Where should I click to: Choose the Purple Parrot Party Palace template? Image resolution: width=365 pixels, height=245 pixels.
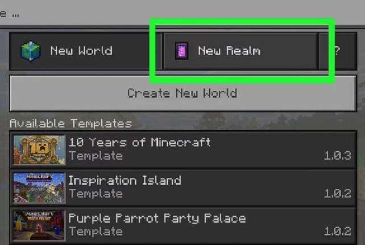click(x=182, y=226)
